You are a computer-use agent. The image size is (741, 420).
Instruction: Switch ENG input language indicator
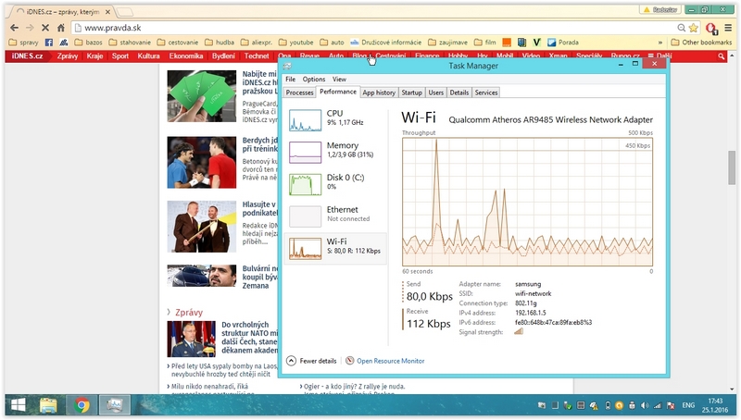(688, 405)
